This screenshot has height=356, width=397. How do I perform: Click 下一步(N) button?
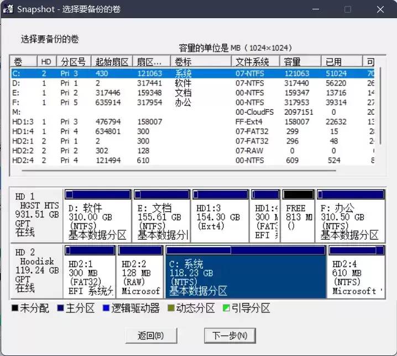coord(230,336)
